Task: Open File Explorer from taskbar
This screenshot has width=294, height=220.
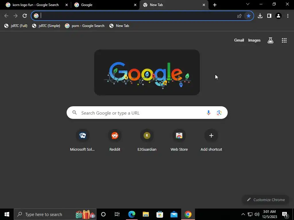Action: tap(146, 214)
